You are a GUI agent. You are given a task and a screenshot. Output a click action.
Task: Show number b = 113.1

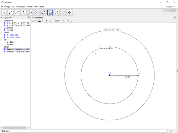click(x=5, y=44)
